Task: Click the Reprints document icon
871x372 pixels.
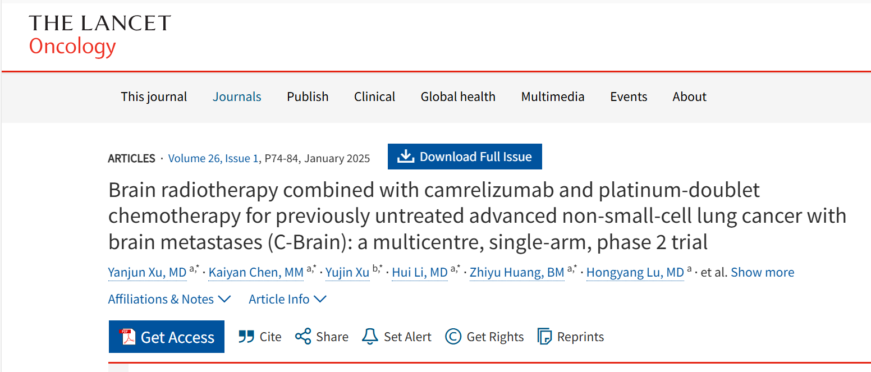Action: tap(544, 337)
